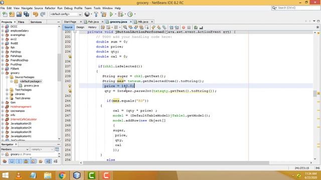Toggle Fully Qualified Names in Navigator

click(x=41, y=161)
